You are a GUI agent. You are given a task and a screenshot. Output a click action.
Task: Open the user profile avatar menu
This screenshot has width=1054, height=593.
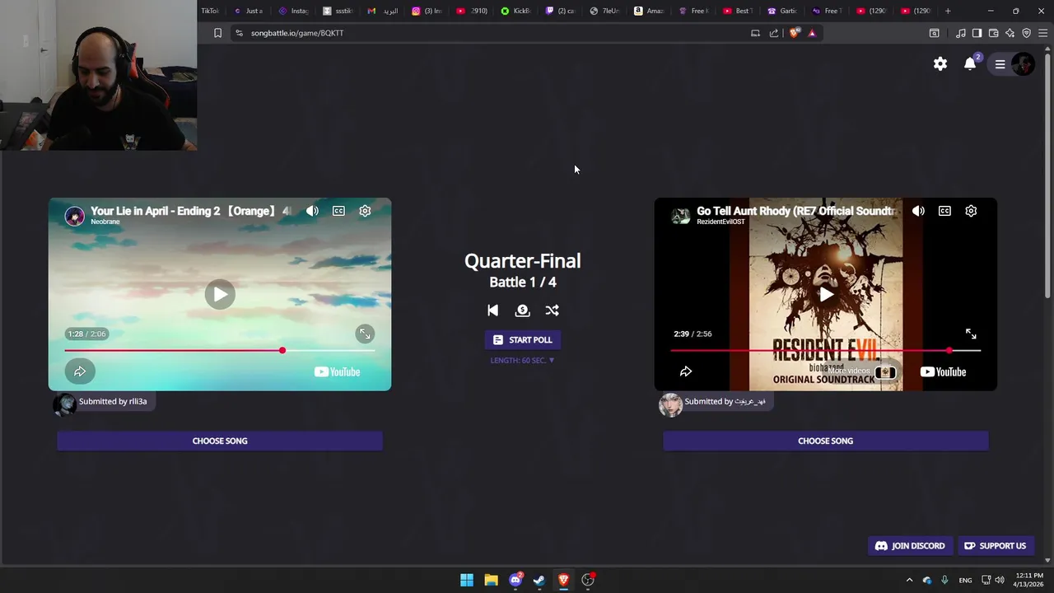(x=1023, y=64)
